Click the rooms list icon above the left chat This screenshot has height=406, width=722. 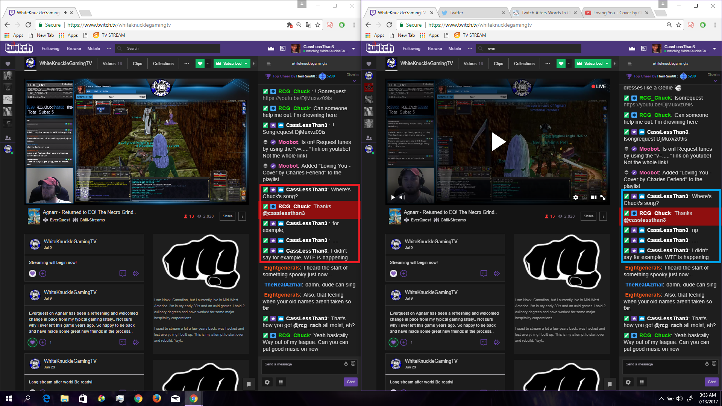pyautogui.click(x=268, y=64)
